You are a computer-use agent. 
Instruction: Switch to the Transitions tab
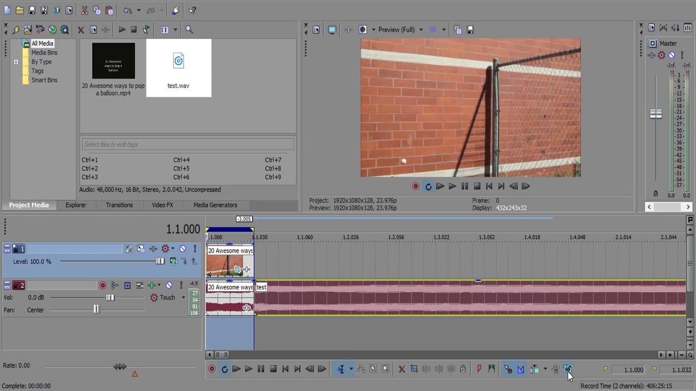point(119,205)
